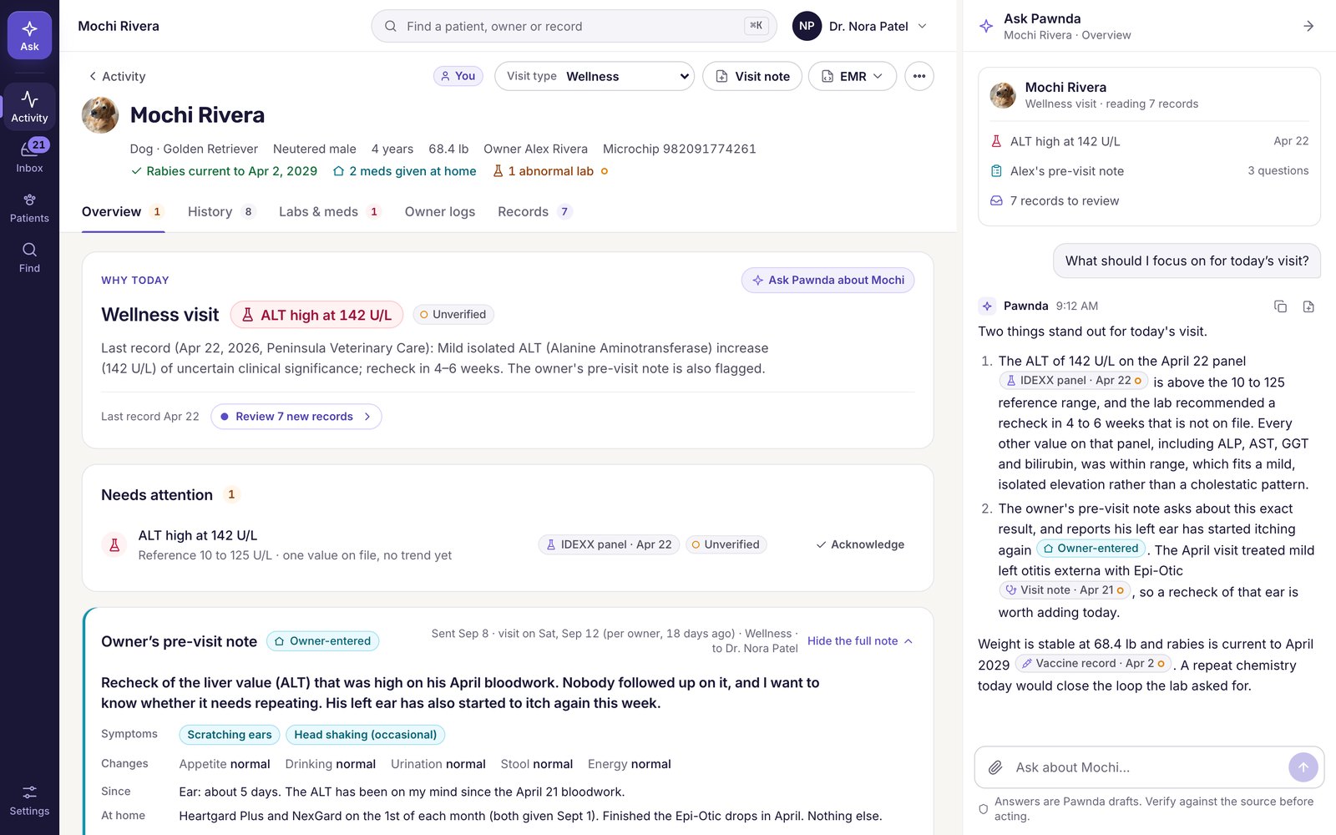Click 2 meds given at home
1336x835 pixels.
(x=404, y=171)
